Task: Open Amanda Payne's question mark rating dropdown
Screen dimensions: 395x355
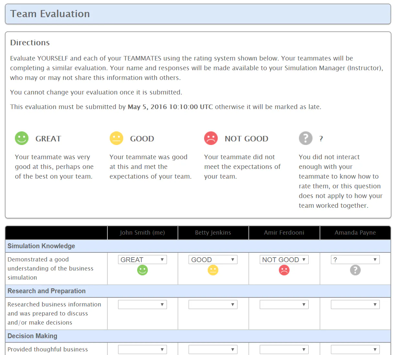Action: click(x=355, y=260)
